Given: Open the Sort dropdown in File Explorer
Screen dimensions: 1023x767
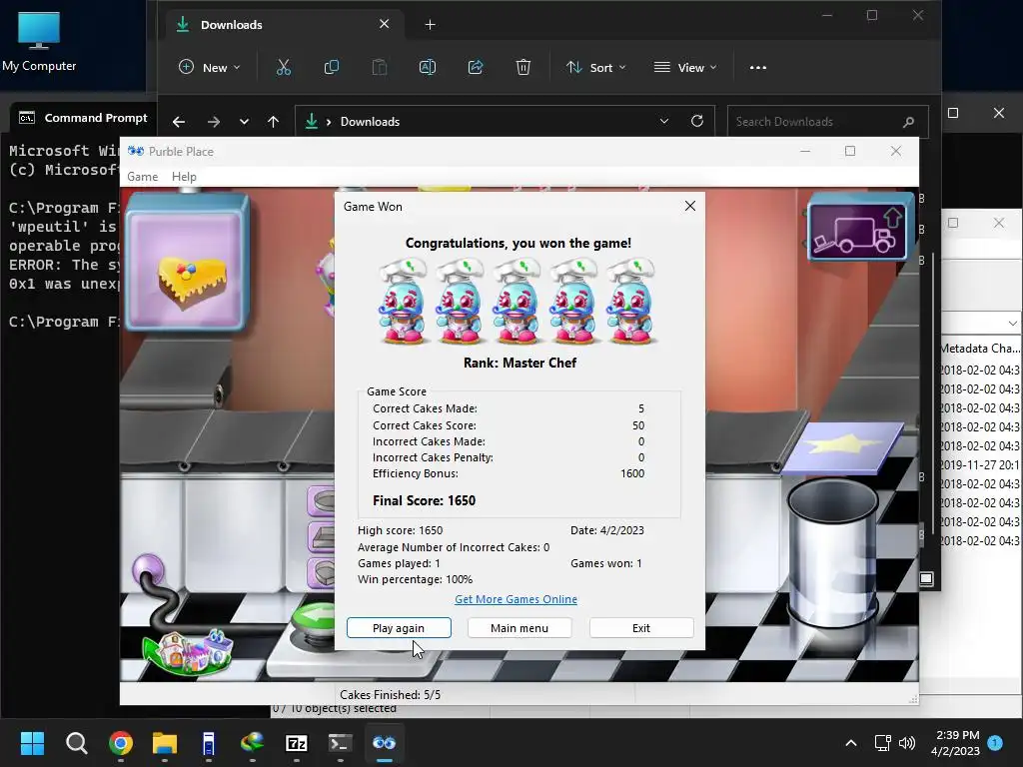Looking at the screenshot, I should pos(595,67).
